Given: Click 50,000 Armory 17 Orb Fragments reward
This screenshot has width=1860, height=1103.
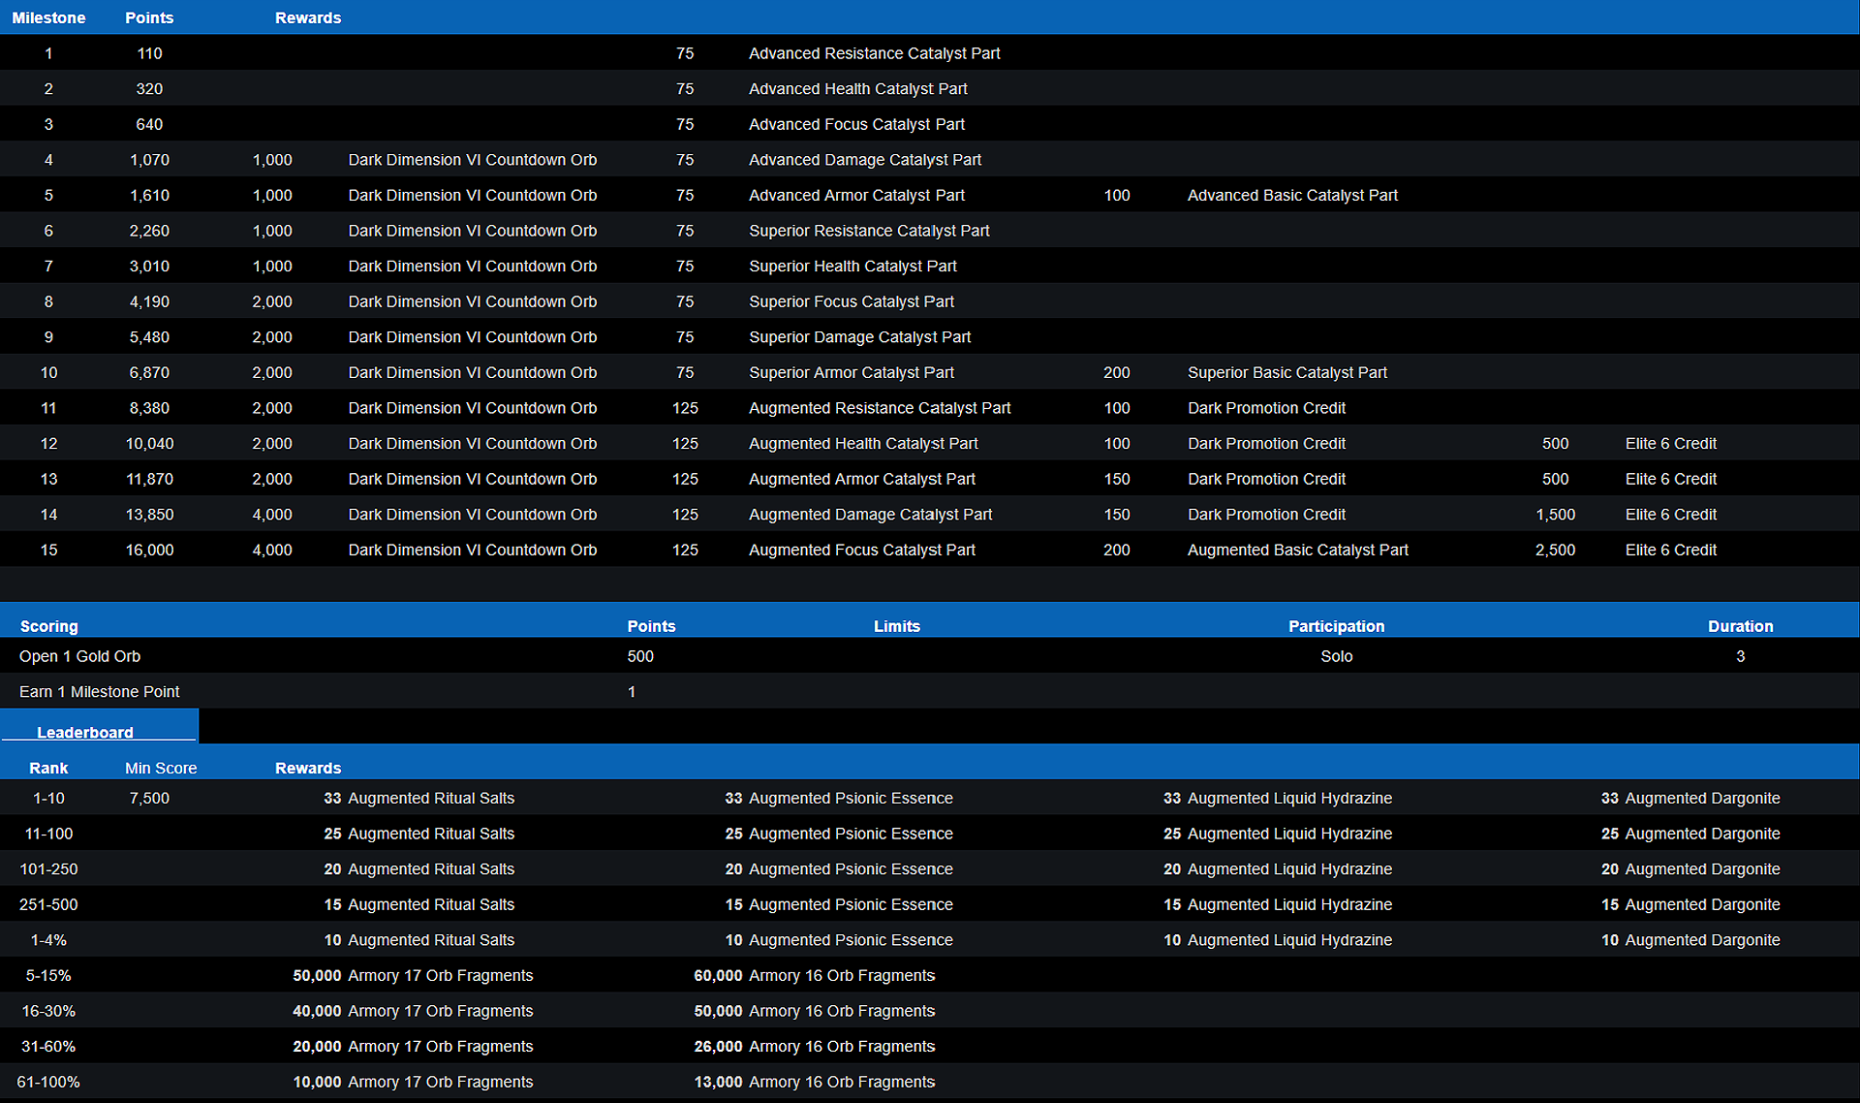Looking at the screenshot, I should (x=413, y=975).
